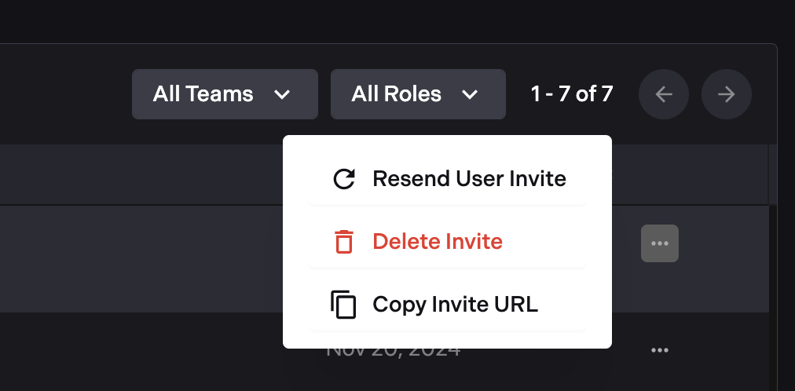
Task: Select the bottom row of the table
Action: point(141,352)
